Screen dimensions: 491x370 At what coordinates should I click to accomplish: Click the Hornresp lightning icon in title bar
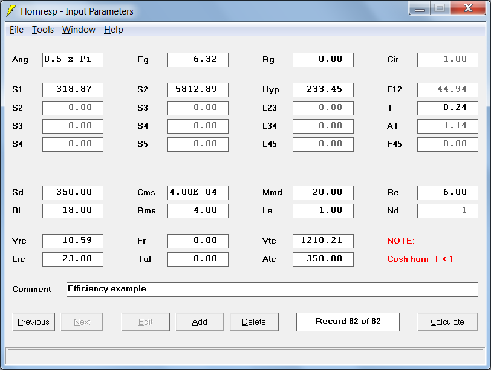(11, 11)
